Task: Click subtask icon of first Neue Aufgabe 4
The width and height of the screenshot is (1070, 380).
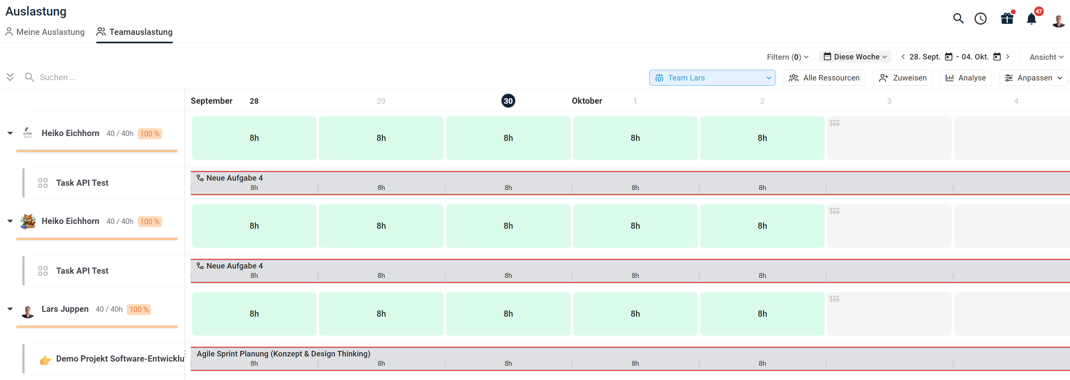Action: pos(200,178)
